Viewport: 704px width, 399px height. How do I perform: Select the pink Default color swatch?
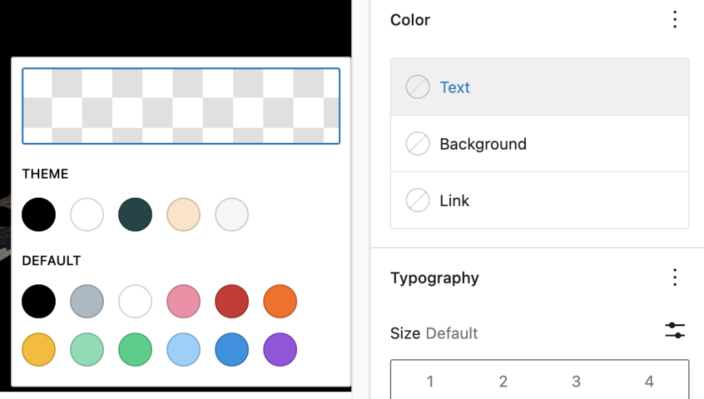tap(183, 301)
